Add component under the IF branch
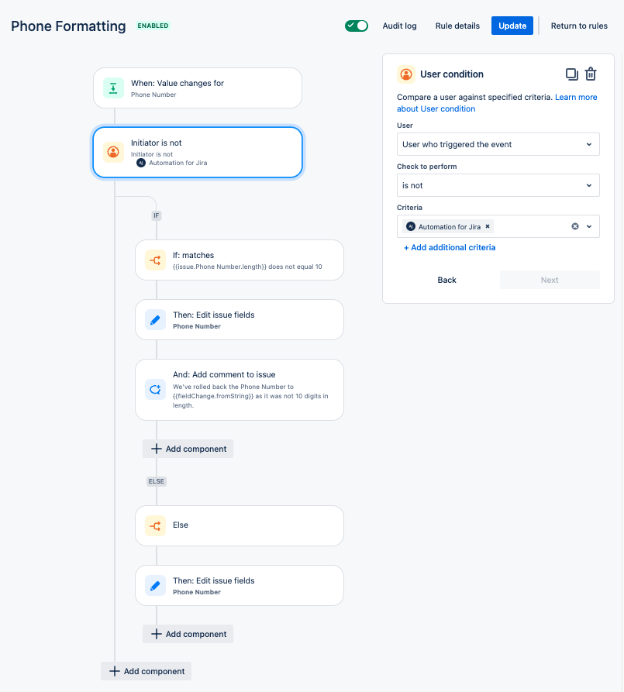624x692 pixels. 188,449
